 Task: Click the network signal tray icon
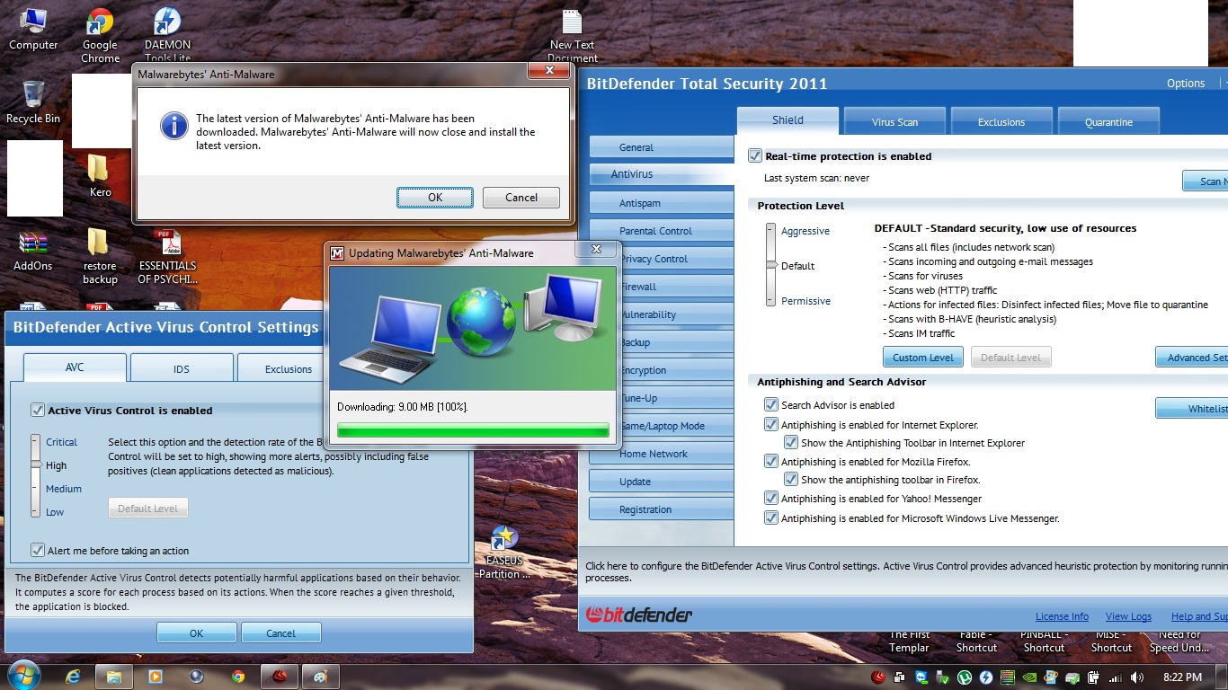coord(1116,677)
